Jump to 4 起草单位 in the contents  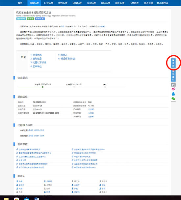click(36, 66)
